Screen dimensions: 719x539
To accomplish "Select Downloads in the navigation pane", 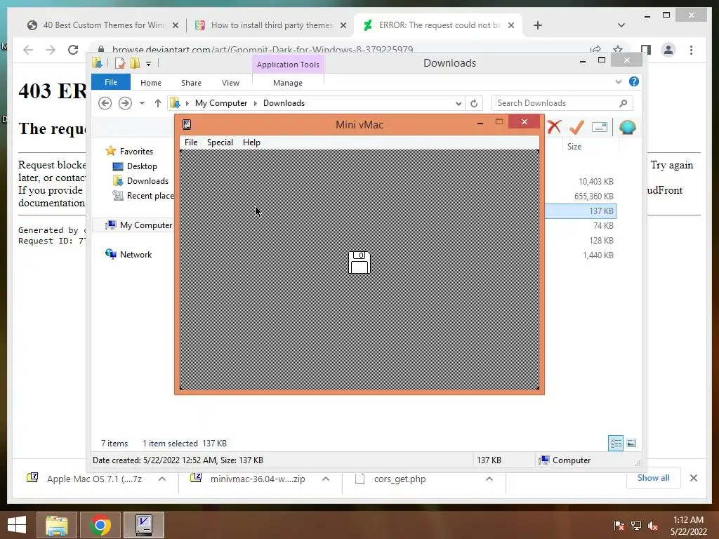I will [x=147, y=180].
